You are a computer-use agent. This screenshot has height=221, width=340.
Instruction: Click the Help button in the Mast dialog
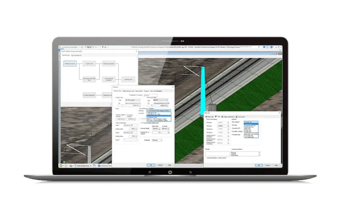coord(276,164)
